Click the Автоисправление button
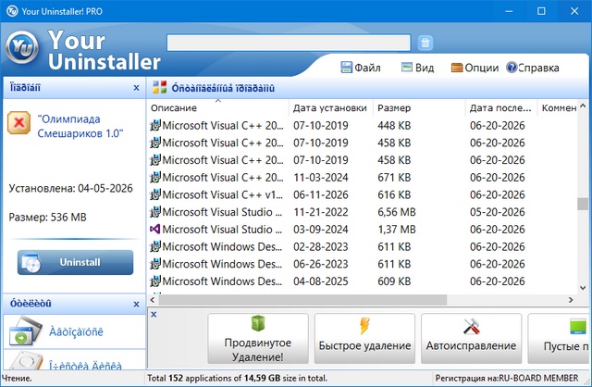This screenshot has width=592, height=387. (471, 339)
